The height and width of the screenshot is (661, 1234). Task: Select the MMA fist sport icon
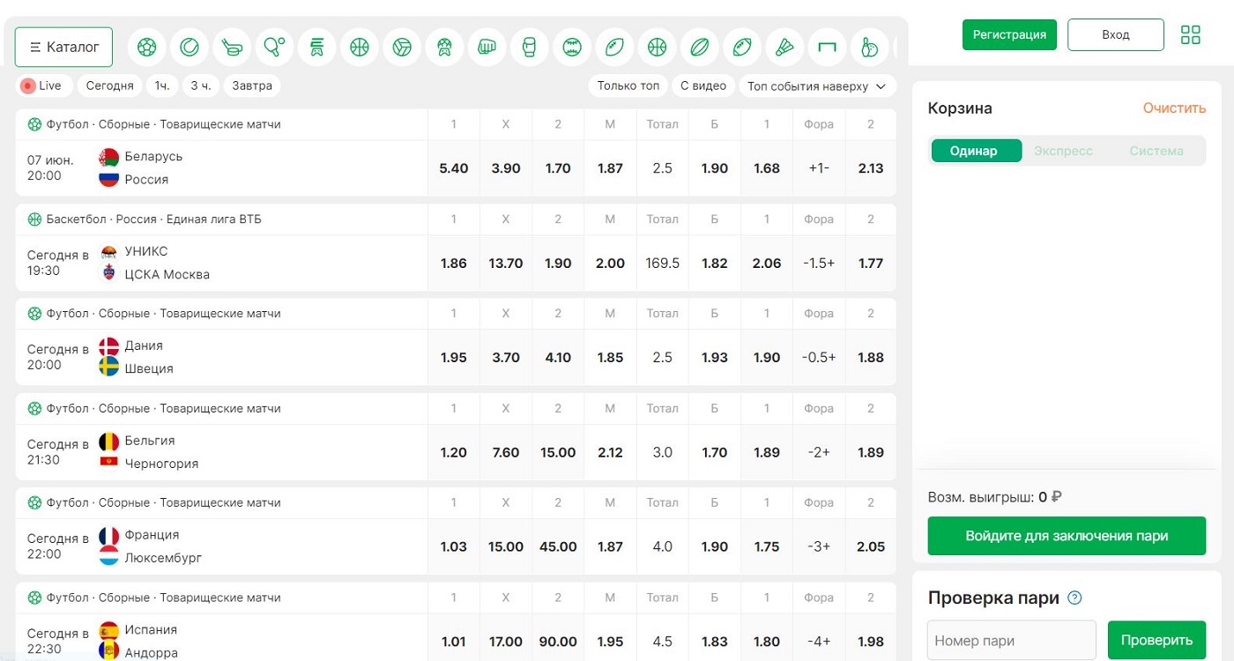[487, 47]
